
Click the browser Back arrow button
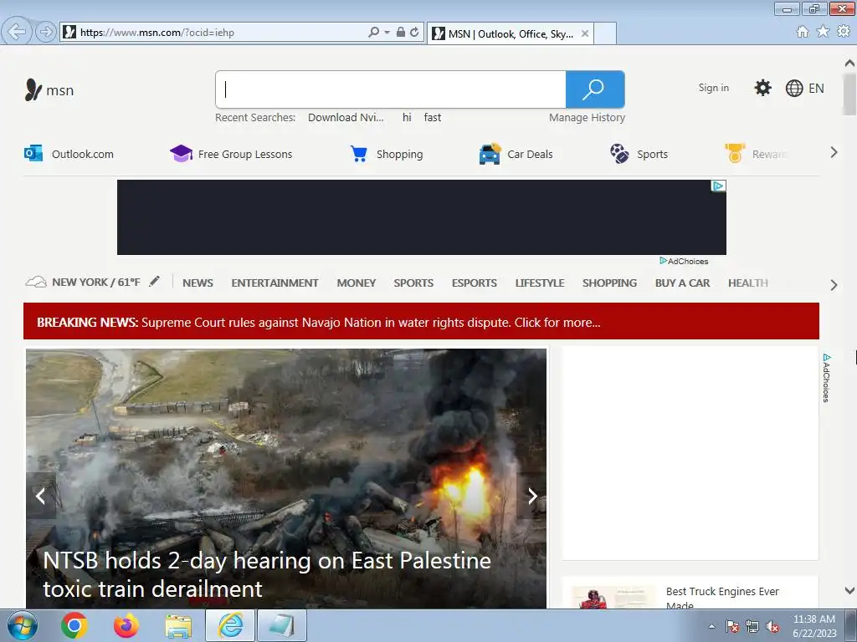click(x=17, y=31)
